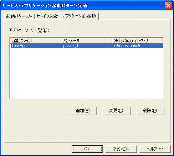The height and width of the screenshot is (156, 174).
Task: Click the param_0 parameter cell
Action: pyautogui.click(x=71, y=46)
